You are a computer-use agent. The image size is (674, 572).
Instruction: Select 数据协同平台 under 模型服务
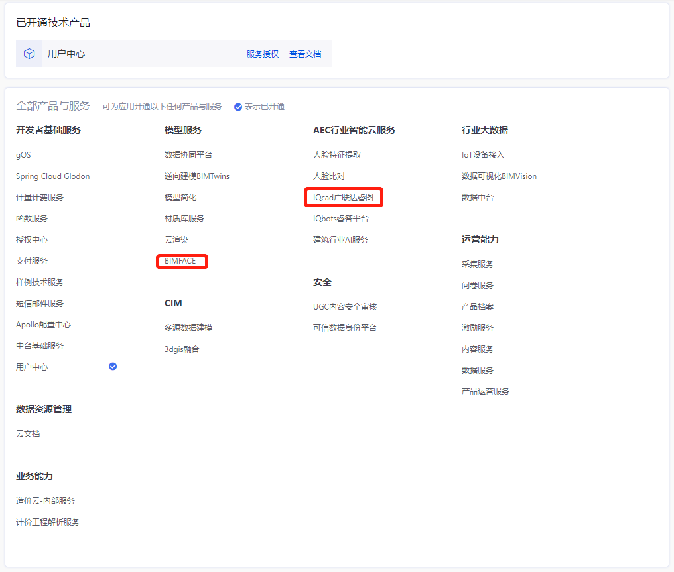(x=188, y=155)
